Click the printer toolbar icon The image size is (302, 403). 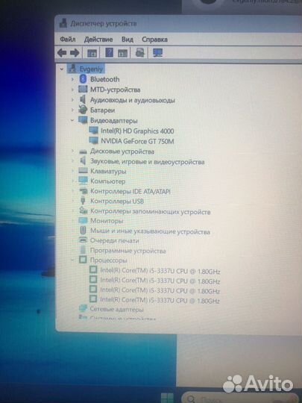[140, 53]
